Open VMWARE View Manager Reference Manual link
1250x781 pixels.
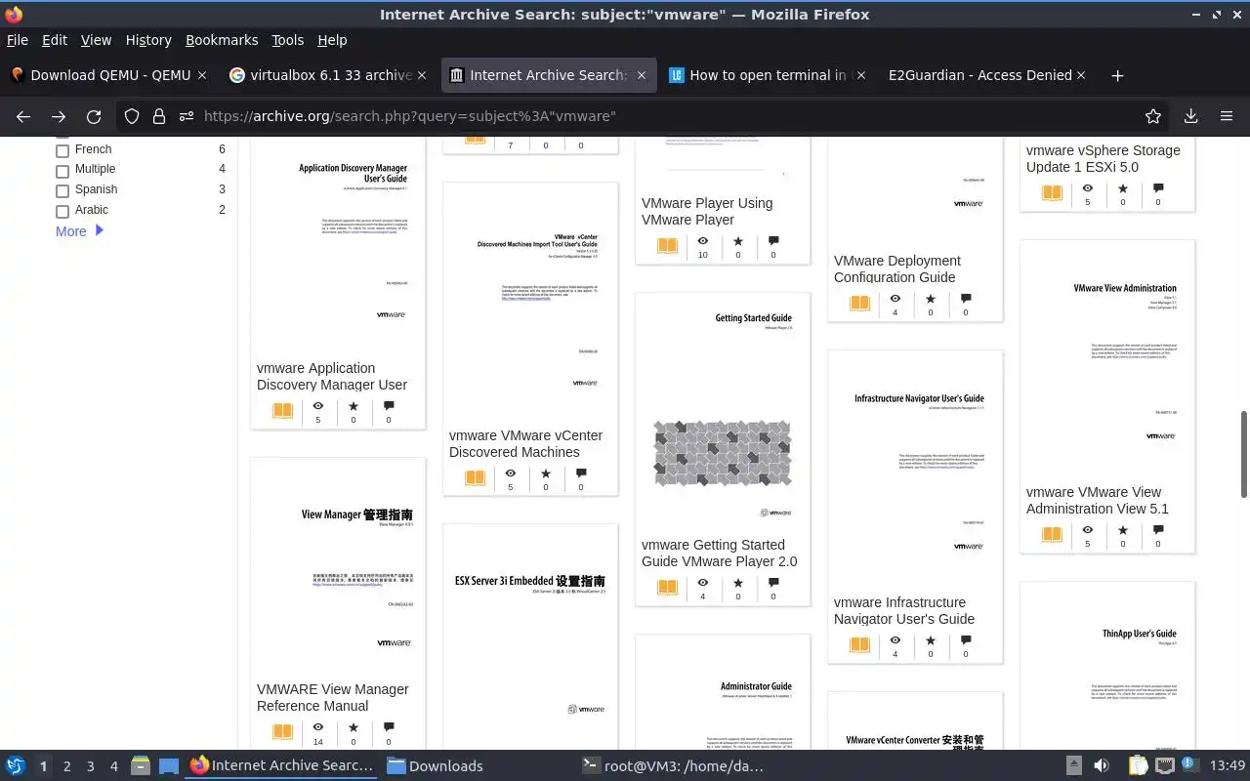pyautogui.click(x=332, y=697)
